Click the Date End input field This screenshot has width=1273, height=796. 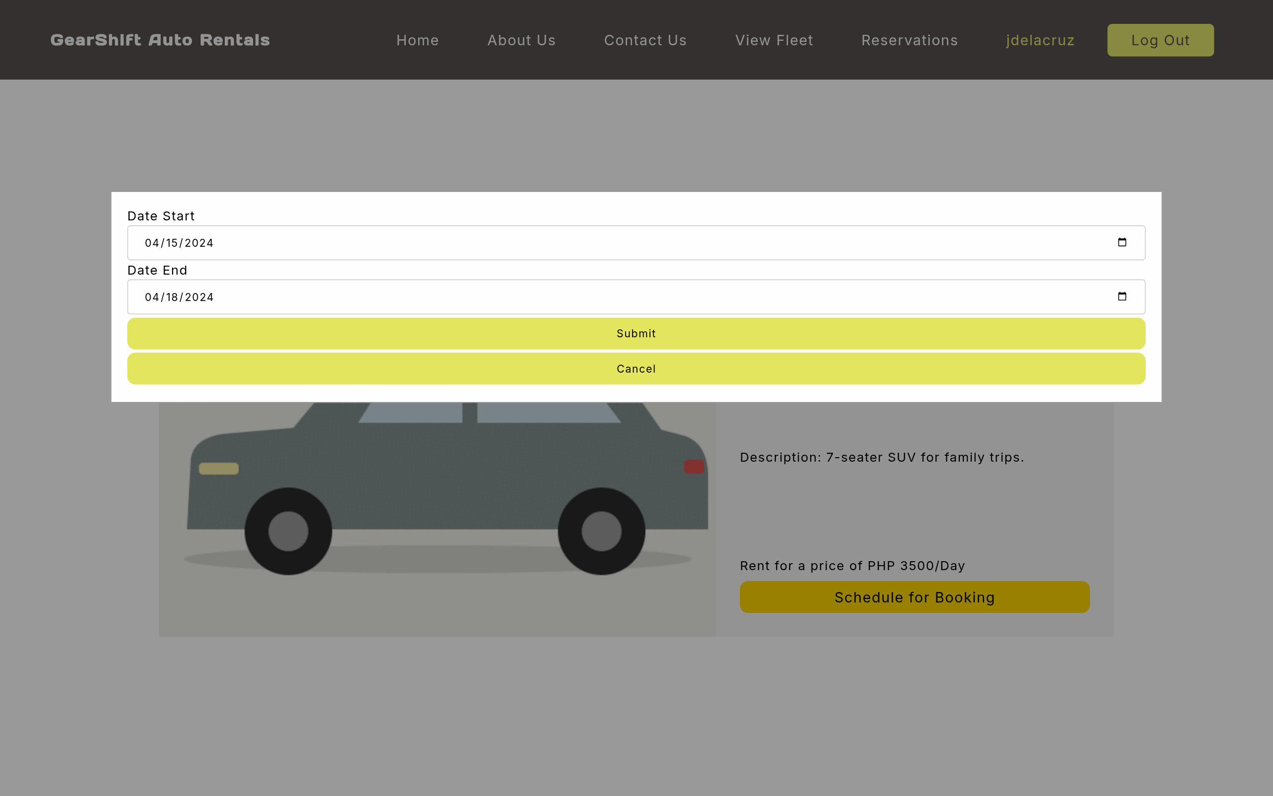coord(636,297)
